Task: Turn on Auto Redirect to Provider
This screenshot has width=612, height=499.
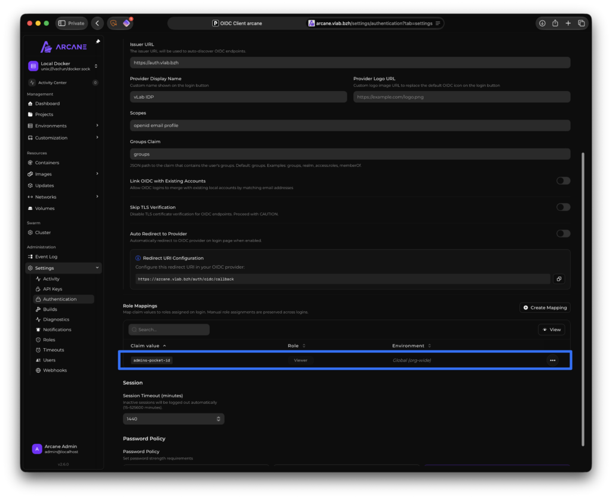Action: coord(563,234)
